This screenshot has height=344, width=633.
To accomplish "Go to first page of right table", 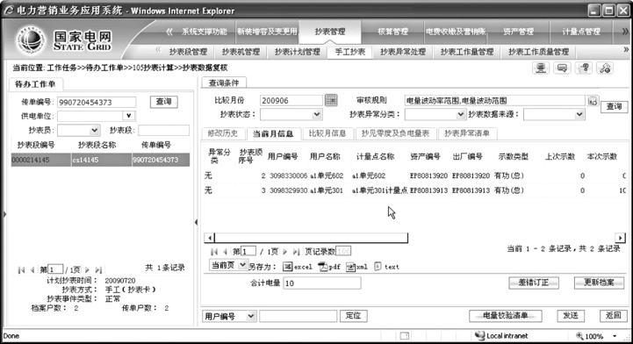I will tap(214, 252).
